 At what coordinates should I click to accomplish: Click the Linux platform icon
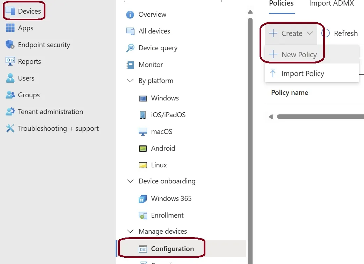coord(143,165)
